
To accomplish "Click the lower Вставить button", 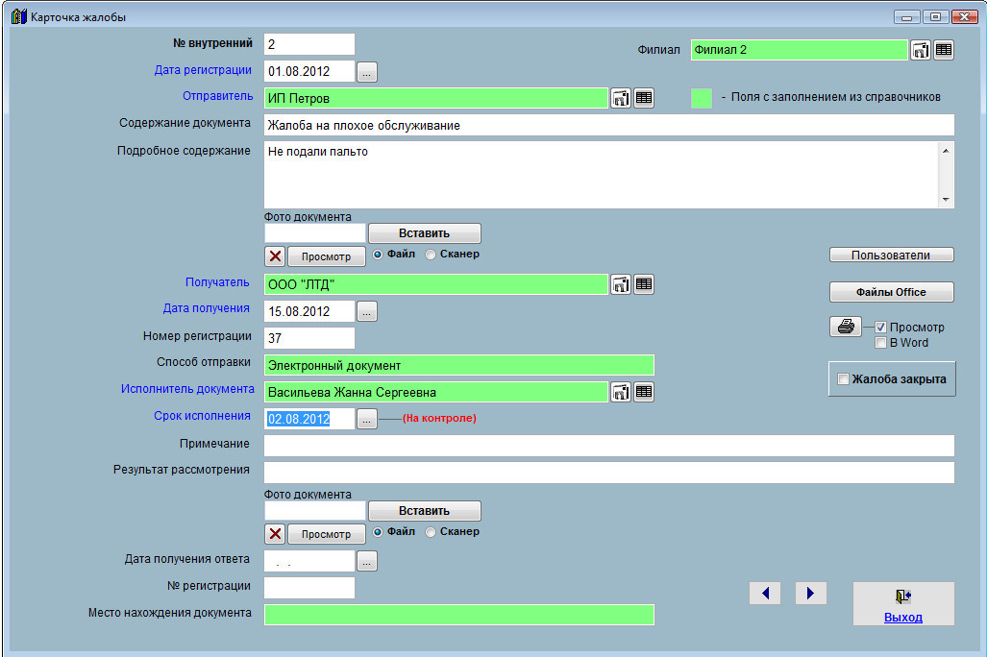I will click(424, 510).
